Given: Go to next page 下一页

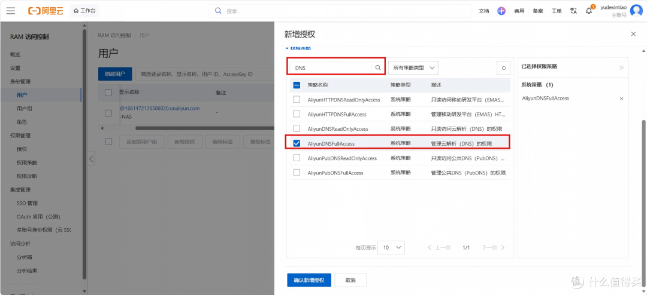Looking at the screenshot, I should coord(493,248).
